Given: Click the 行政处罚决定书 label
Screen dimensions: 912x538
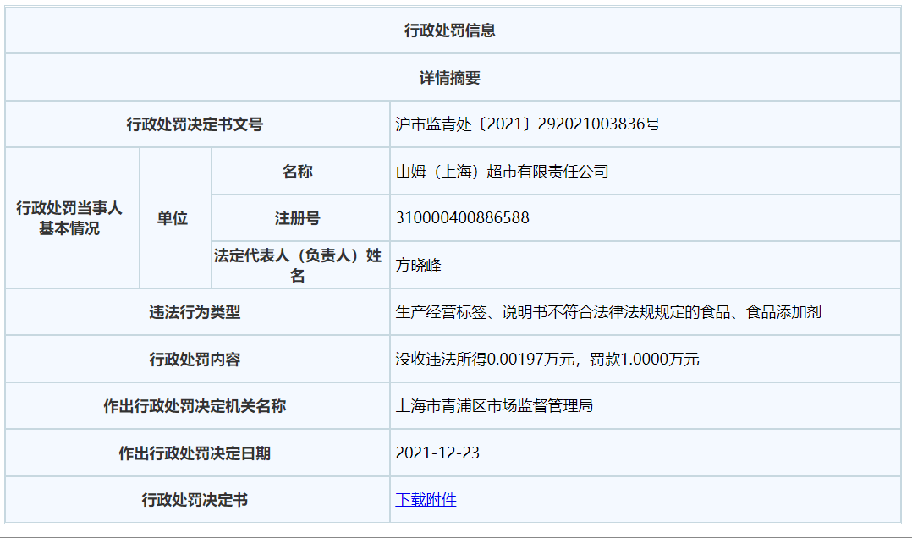Looking at the screenshot, I should (x=195, y=500).
